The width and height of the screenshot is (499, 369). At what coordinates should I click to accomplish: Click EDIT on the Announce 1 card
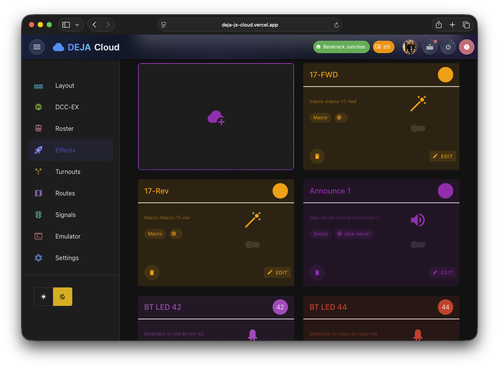(442, 272)
